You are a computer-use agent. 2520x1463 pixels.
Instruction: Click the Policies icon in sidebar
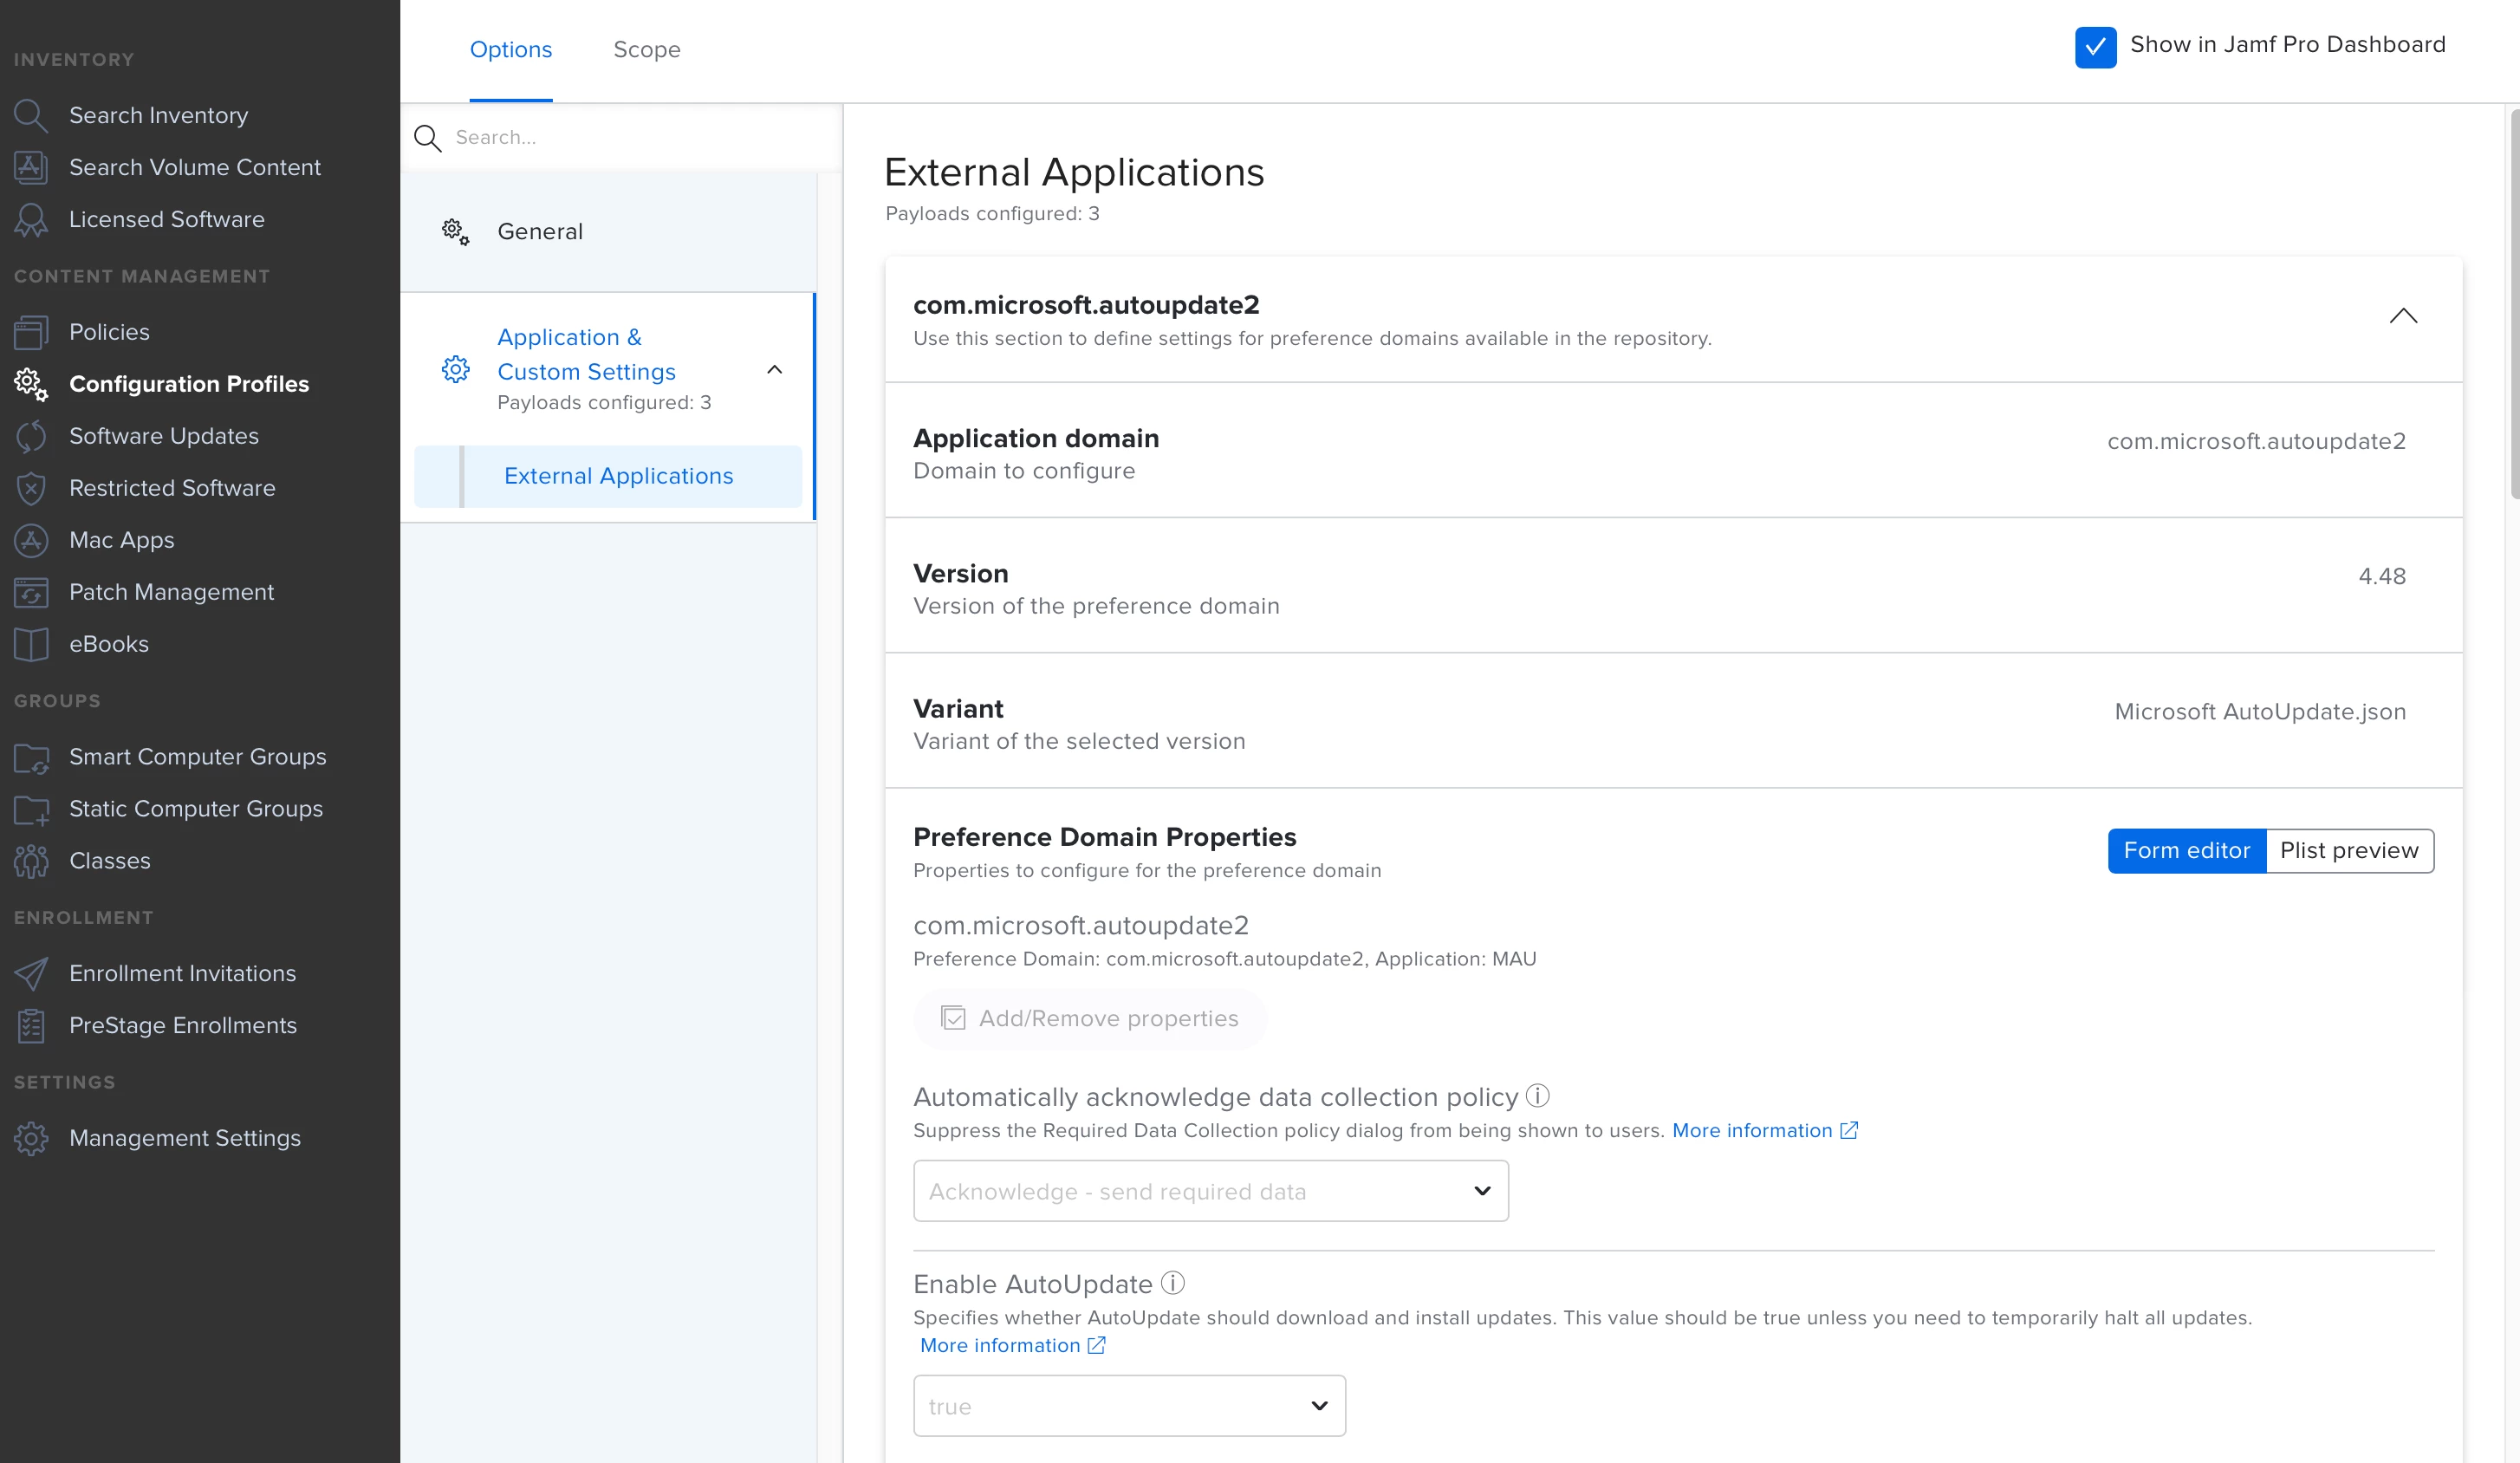point(31,332)
